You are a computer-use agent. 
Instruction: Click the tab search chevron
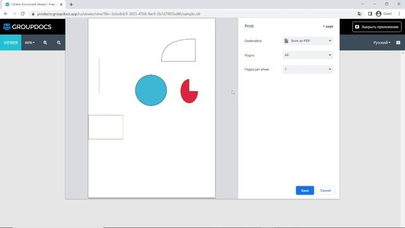(363, 4)
